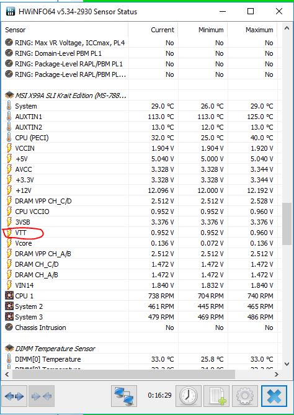Open sensor settings gear button
The width and height of the screenshot is (294, 415).
tap(245, 396)
